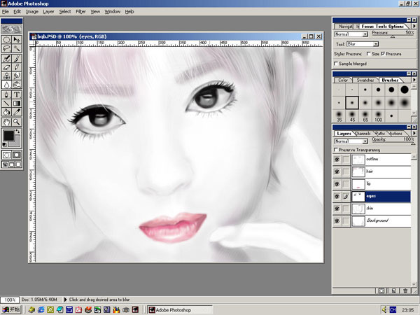Switch to the Channels tab

(x=363, y=134)
